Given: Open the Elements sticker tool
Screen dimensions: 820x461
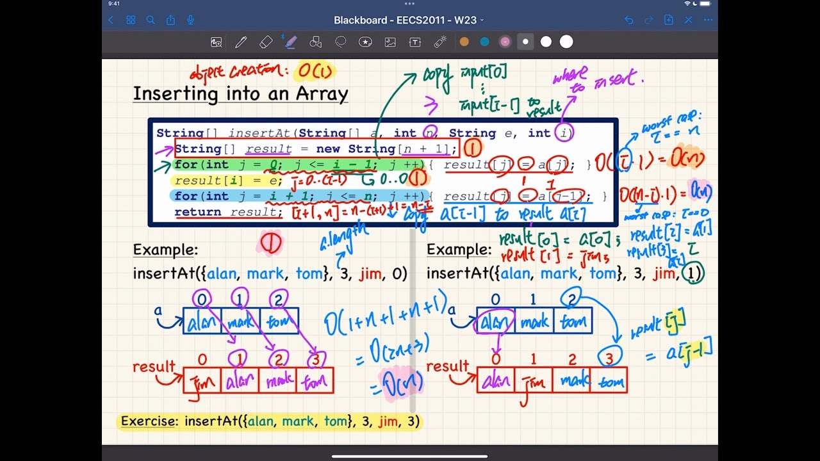Looking at the screenshot, I should click(365, 42).
